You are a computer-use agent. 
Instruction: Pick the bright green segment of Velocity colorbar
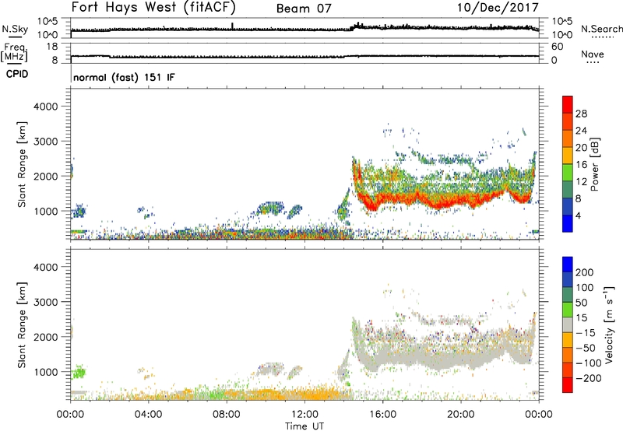click(x=568, y=310)
